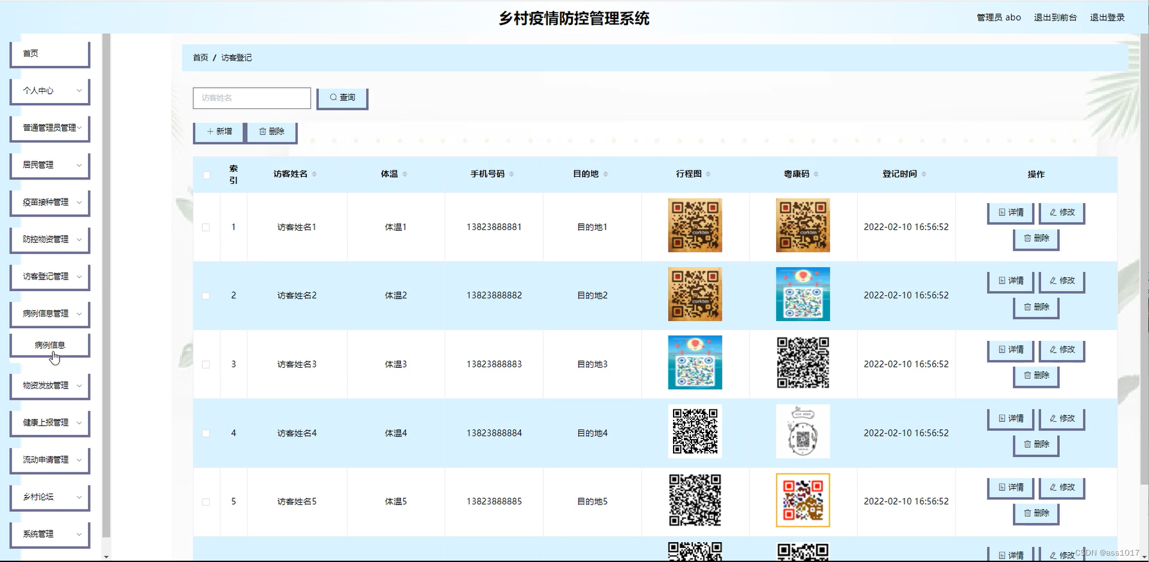Click 删除 for 访客姓名4 row
1149x562 pixels.
pyautogui.click(x=1036, y=445)
